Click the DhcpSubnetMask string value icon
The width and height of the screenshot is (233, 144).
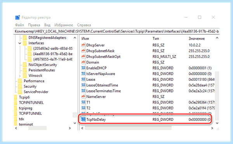pyautogui.click(x=83, y=51)
